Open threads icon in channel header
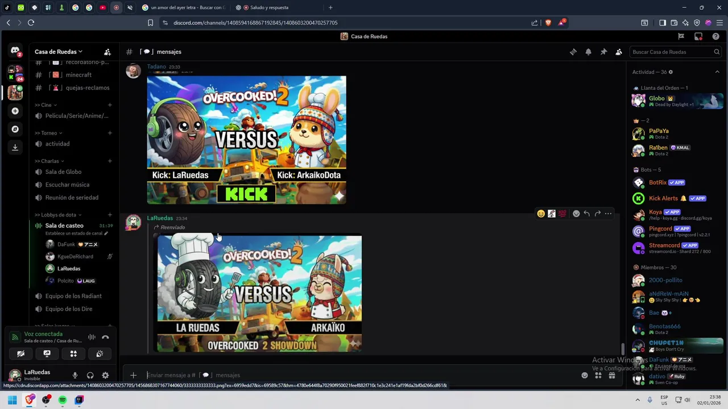The height and width of the screenshot is (409, 728). click(573, 52)
